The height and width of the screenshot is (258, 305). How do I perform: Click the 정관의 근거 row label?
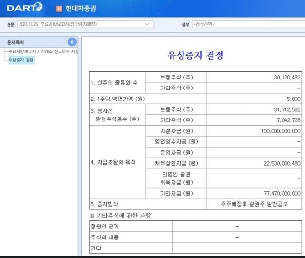[105, 226]
